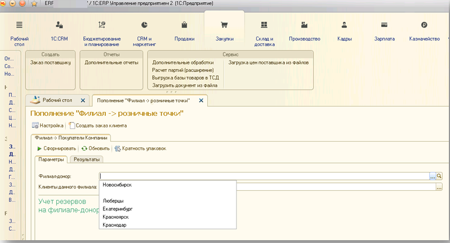
Task: Click the Настройка button text
Action: (51, 125)
